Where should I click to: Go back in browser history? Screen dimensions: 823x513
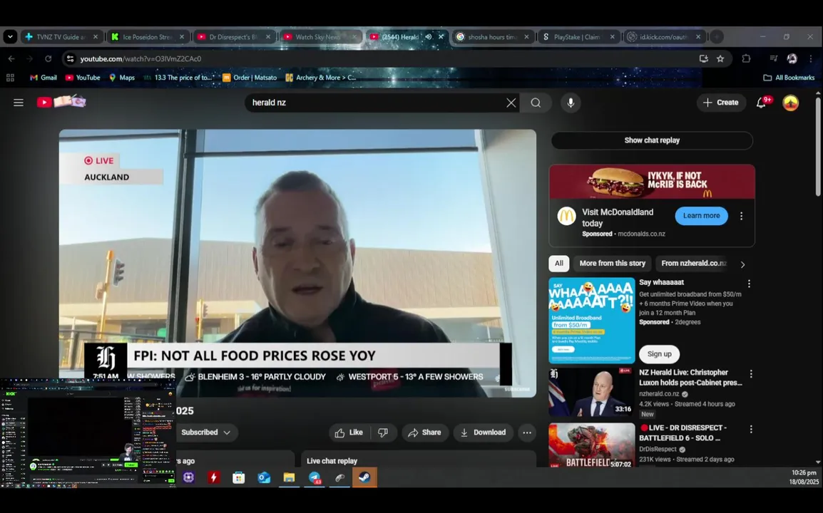(11, 58)
